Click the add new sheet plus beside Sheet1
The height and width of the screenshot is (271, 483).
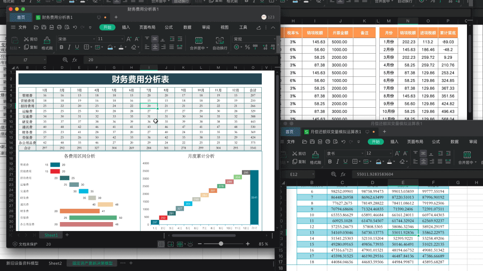click(67, 235)
